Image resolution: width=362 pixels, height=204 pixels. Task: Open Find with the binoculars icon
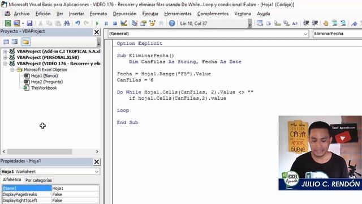pos(67,23)
